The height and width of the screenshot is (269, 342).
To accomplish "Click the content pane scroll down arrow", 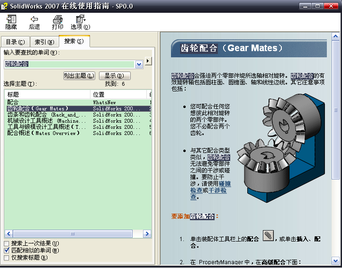I will [x=335, y=260].
